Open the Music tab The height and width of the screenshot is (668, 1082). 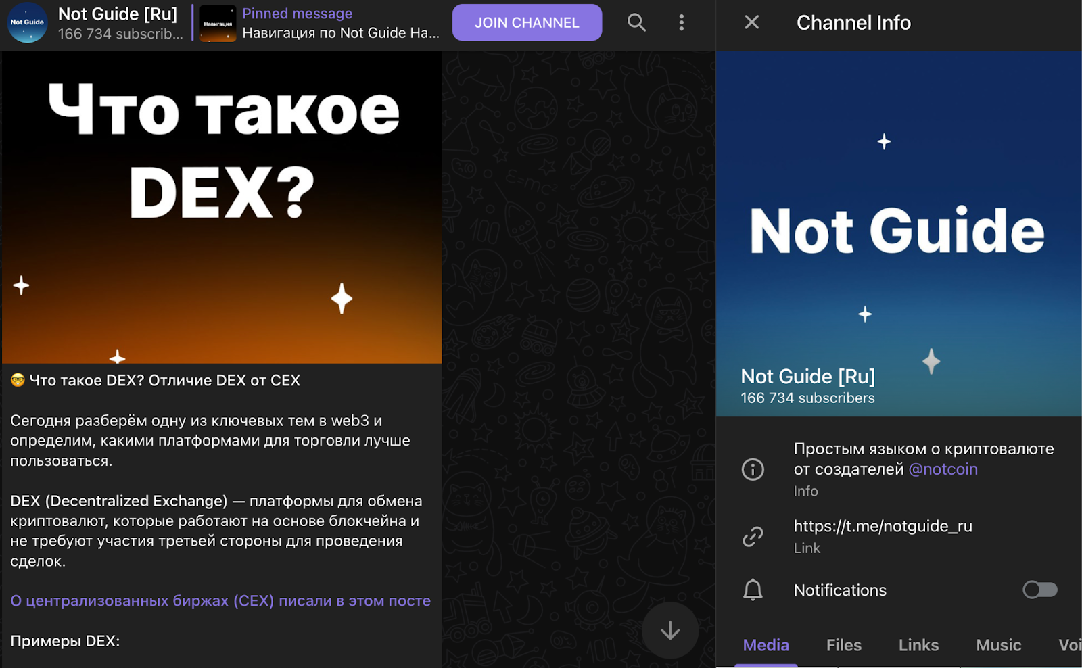(997, 645)
